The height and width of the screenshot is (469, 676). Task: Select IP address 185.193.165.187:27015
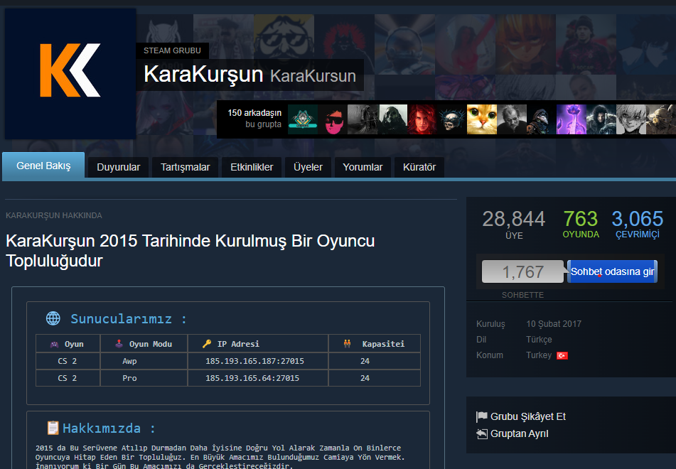(254, 361)
